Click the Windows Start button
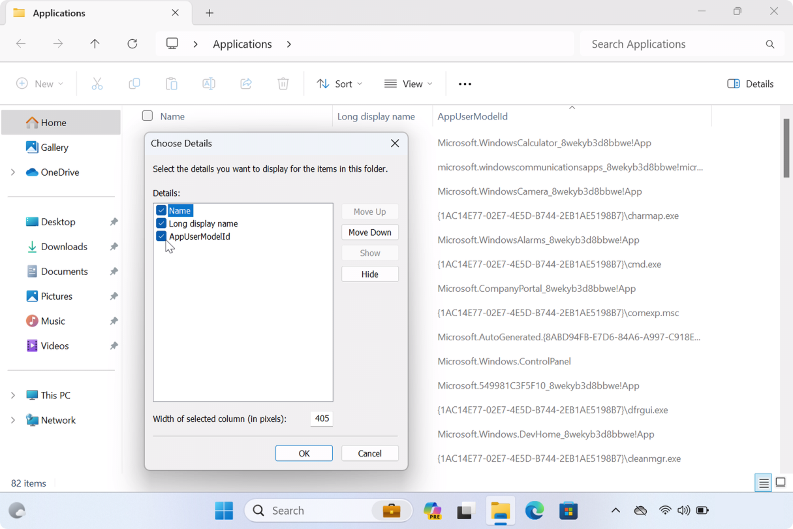 224,510
